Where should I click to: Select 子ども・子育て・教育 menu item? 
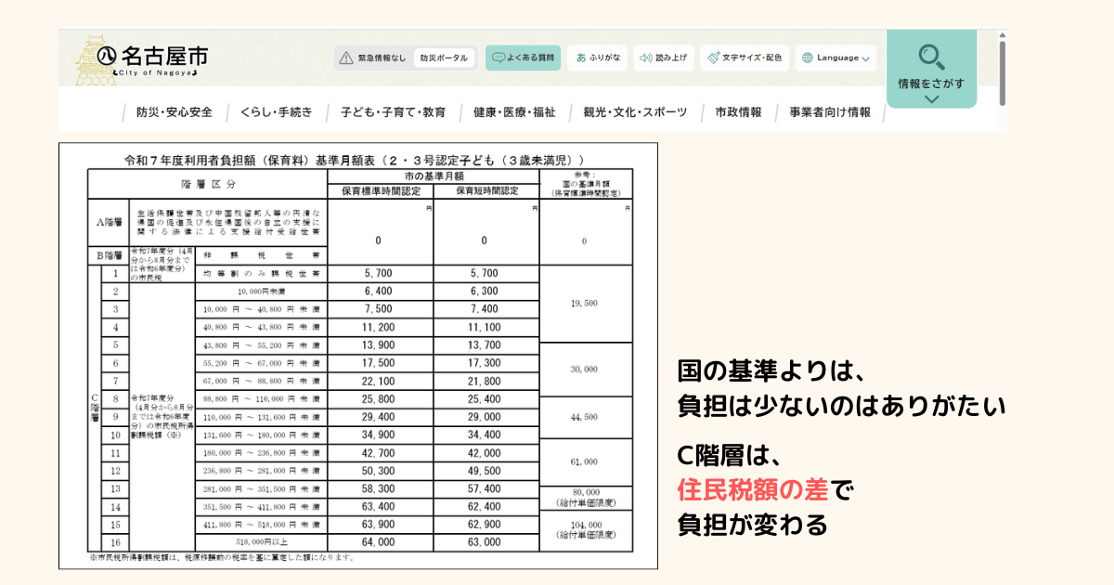pyautogui.click(x=393, y=112)
